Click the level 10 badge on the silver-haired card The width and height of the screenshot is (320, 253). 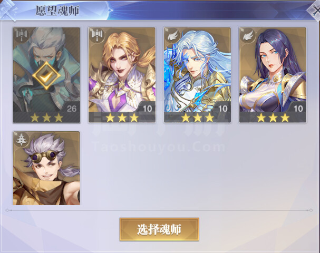[x=222, y=108]
